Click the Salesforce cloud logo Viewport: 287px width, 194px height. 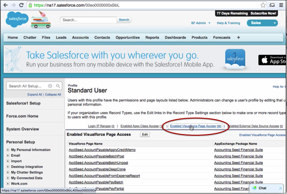(17, 19)
